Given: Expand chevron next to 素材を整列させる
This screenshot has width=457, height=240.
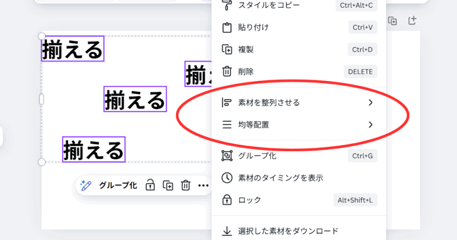Looking at the screenshot, I should [370, 103].
